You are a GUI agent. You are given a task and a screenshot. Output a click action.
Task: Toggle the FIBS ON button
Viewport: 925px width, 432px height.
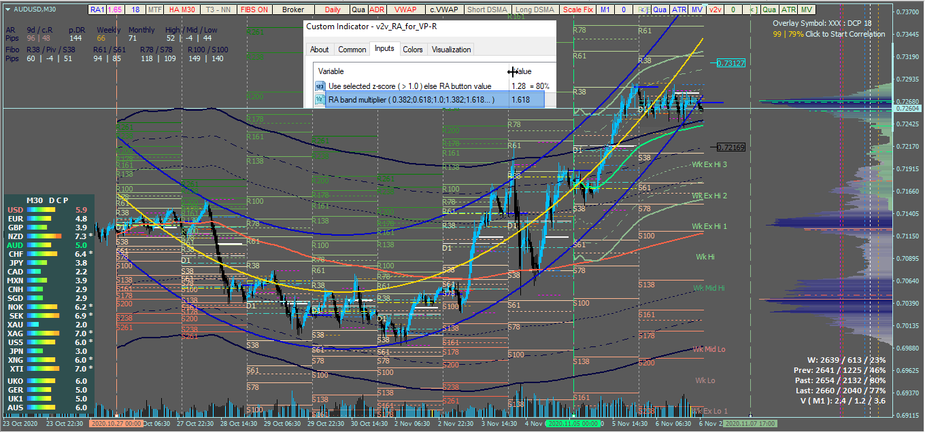[254, 10]
